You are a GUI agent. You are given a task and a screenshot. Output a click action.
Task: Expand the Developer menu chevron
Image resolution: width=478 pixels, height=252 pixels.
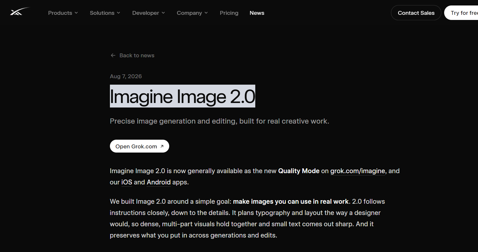[x=163, y=13]
